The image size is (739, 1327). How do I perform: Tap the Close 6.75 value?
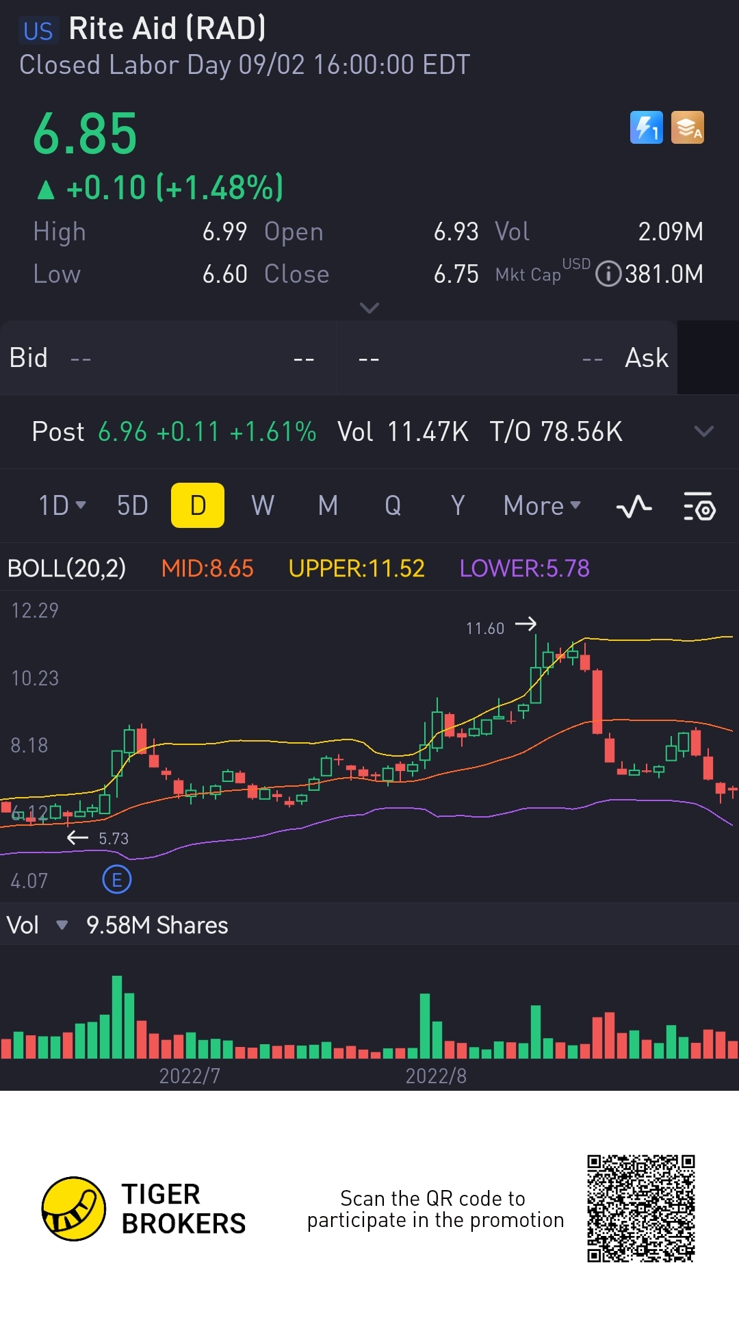click(x=456, y=274)
